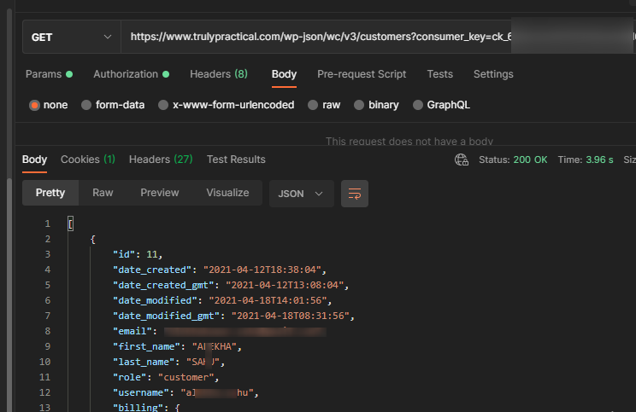Click the opening bracket on line 1
The height and width of the screenshot is (412, 636).
click(x=71, y=223)
